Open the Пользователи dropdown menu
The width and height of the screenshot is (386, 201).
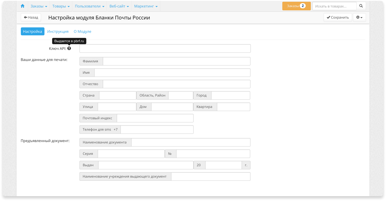[89, 6]
